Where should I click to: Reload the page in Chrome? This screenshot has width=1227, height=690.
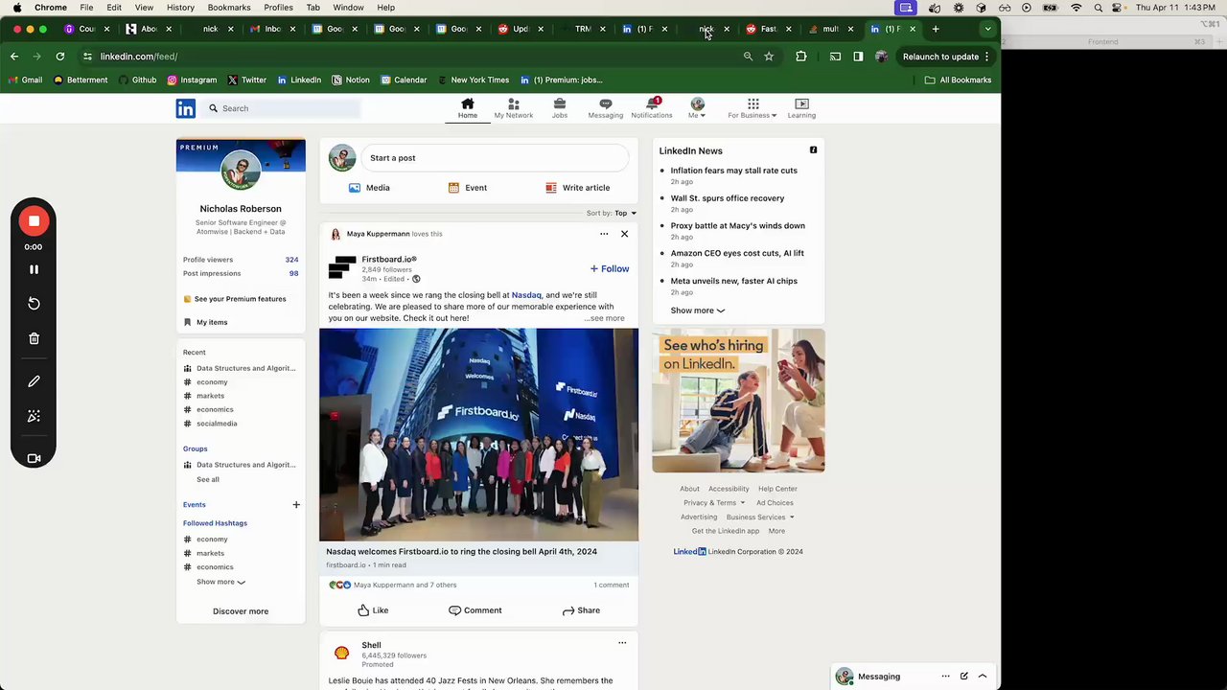[x=59, y=57]
